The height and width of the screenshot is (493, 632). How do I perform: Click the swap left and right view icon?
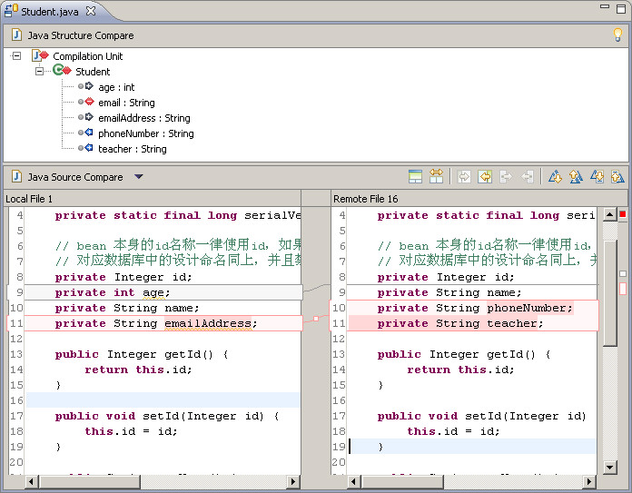436,177
